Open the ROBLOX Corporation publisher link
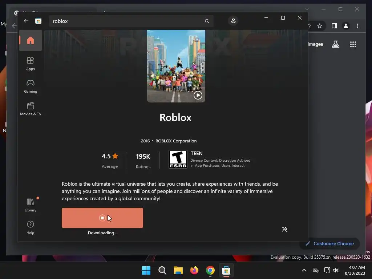The height and width of the screenshot is (279, 372). 176,141
